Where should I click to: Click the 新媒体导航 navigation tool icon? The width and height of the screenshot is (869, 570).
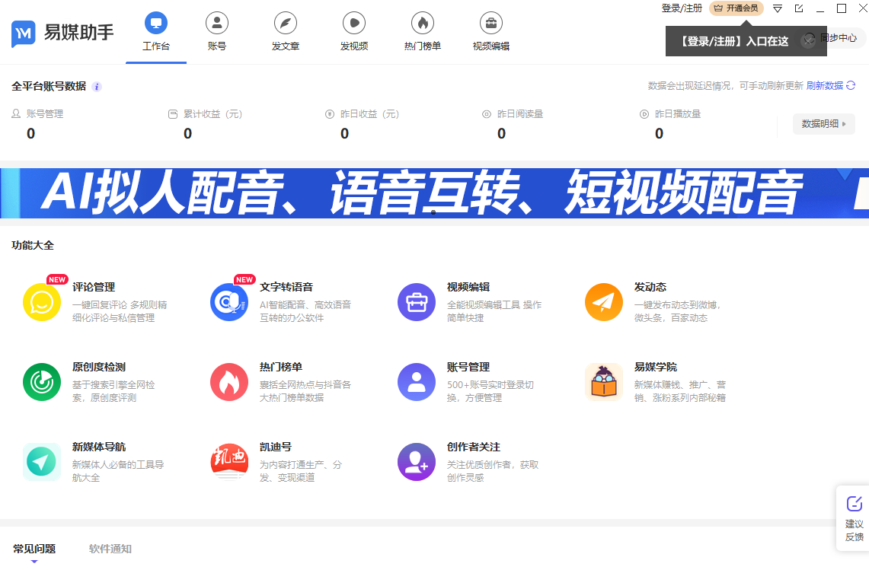(42, 461)
